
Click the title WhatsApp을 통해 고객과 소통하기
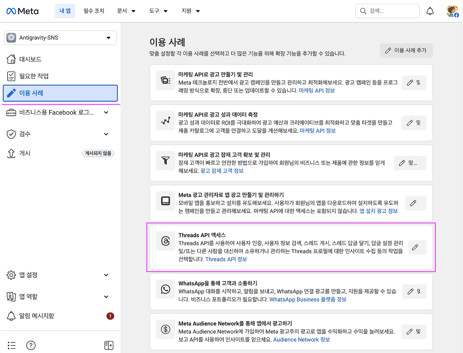218,284
